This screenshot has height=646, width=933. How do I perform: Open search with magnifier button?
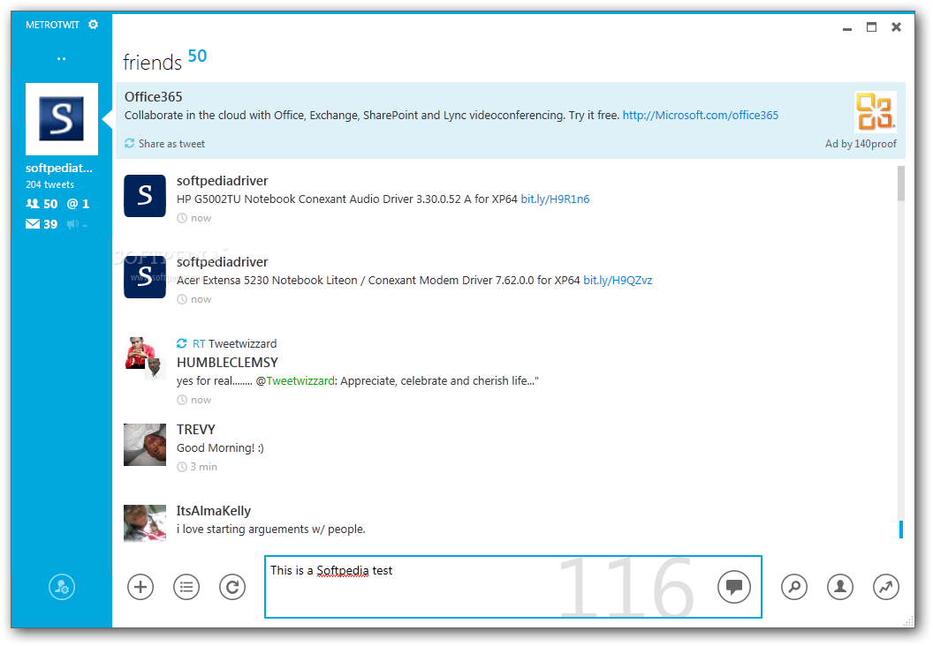(x=793, y=587)
